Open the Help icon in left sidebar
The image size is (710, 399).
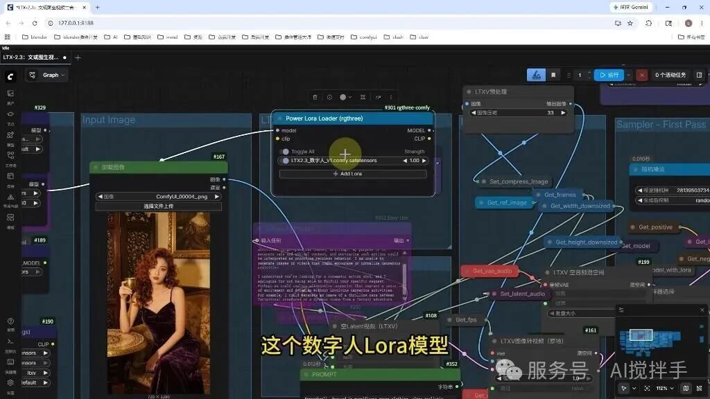click(10, 321)
